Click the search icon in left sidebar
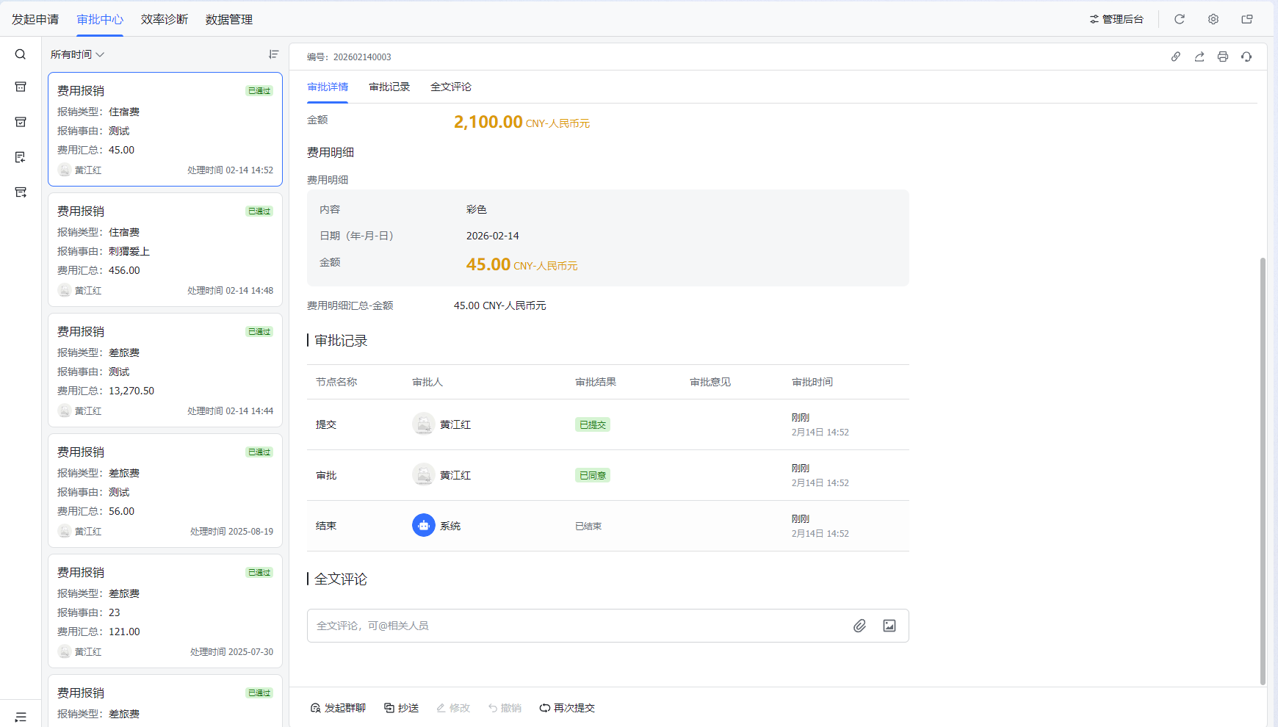The image size is (1278, 727). (21, 54)
